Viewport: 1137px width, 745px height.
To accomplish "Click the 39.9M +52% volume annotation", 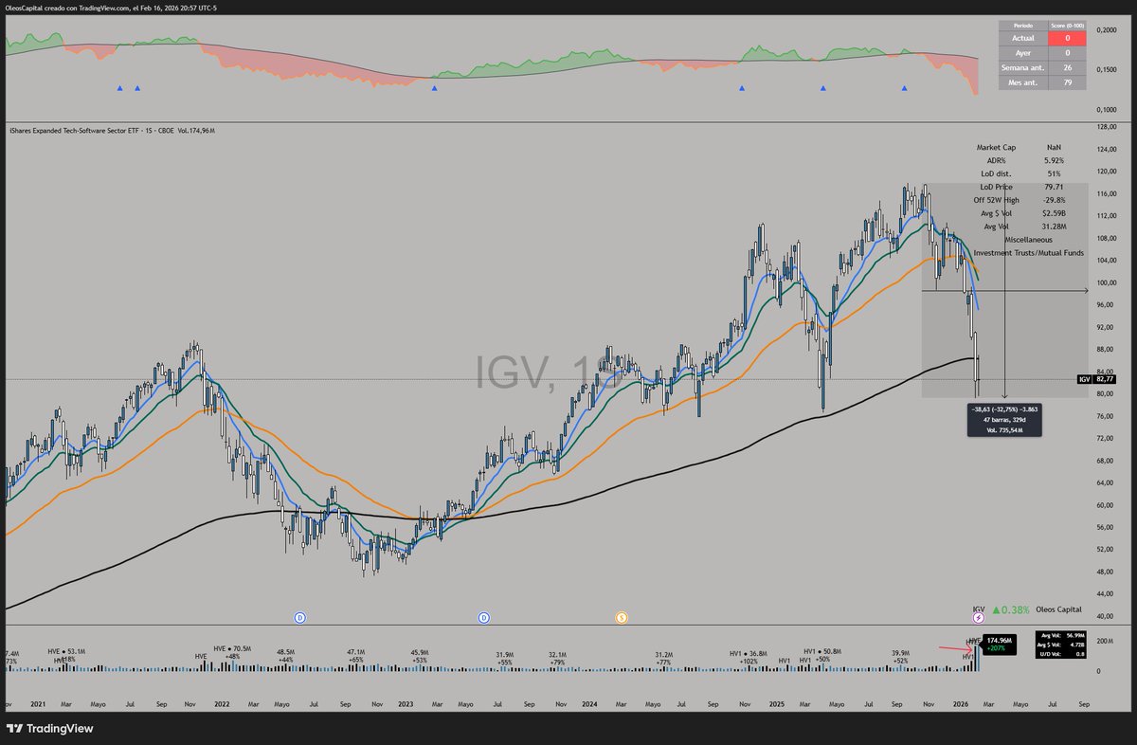I will (x=900, y=655).
